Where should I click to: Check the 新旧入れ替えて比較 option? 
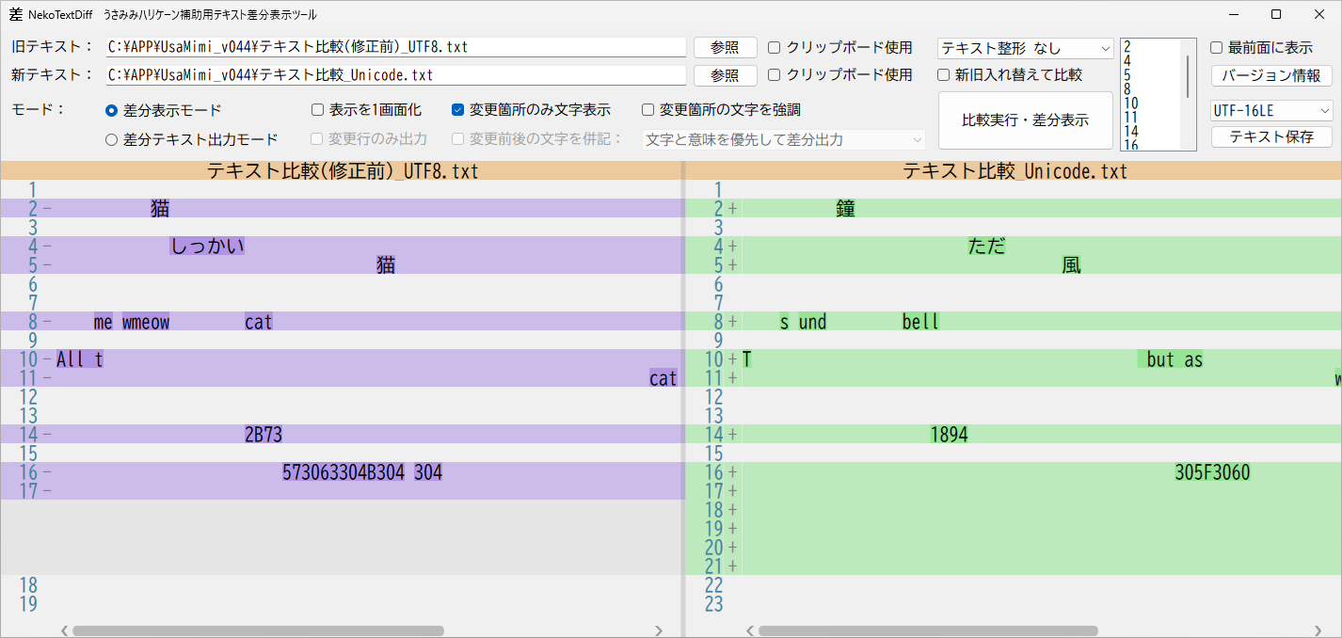coord(944,75)
